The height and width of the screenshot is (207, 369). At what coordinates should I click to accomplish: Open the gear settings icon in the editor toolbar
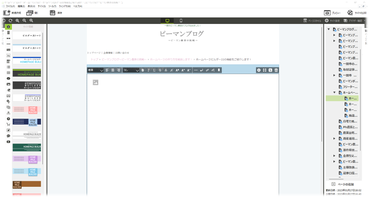tap(259, 70)
